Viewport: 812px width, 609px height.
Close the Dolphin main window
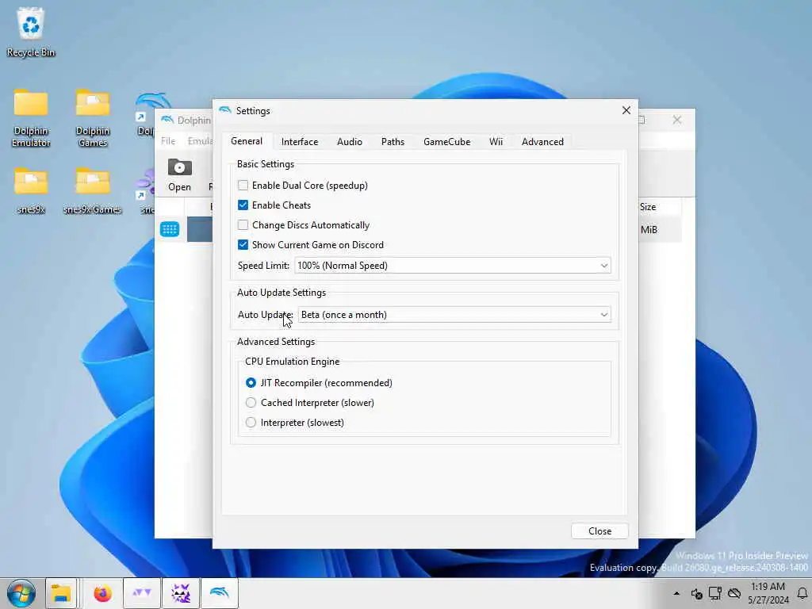(x=677, y=120)
